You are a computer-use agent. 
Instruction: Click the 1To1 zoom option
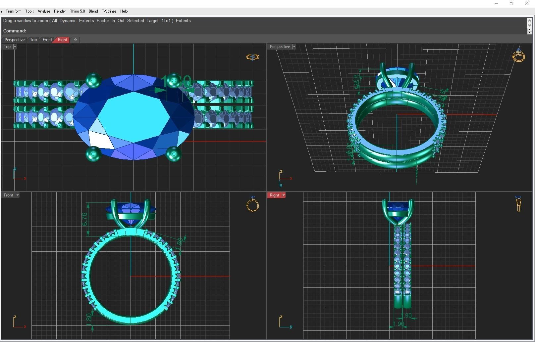[x=166, y=21]
